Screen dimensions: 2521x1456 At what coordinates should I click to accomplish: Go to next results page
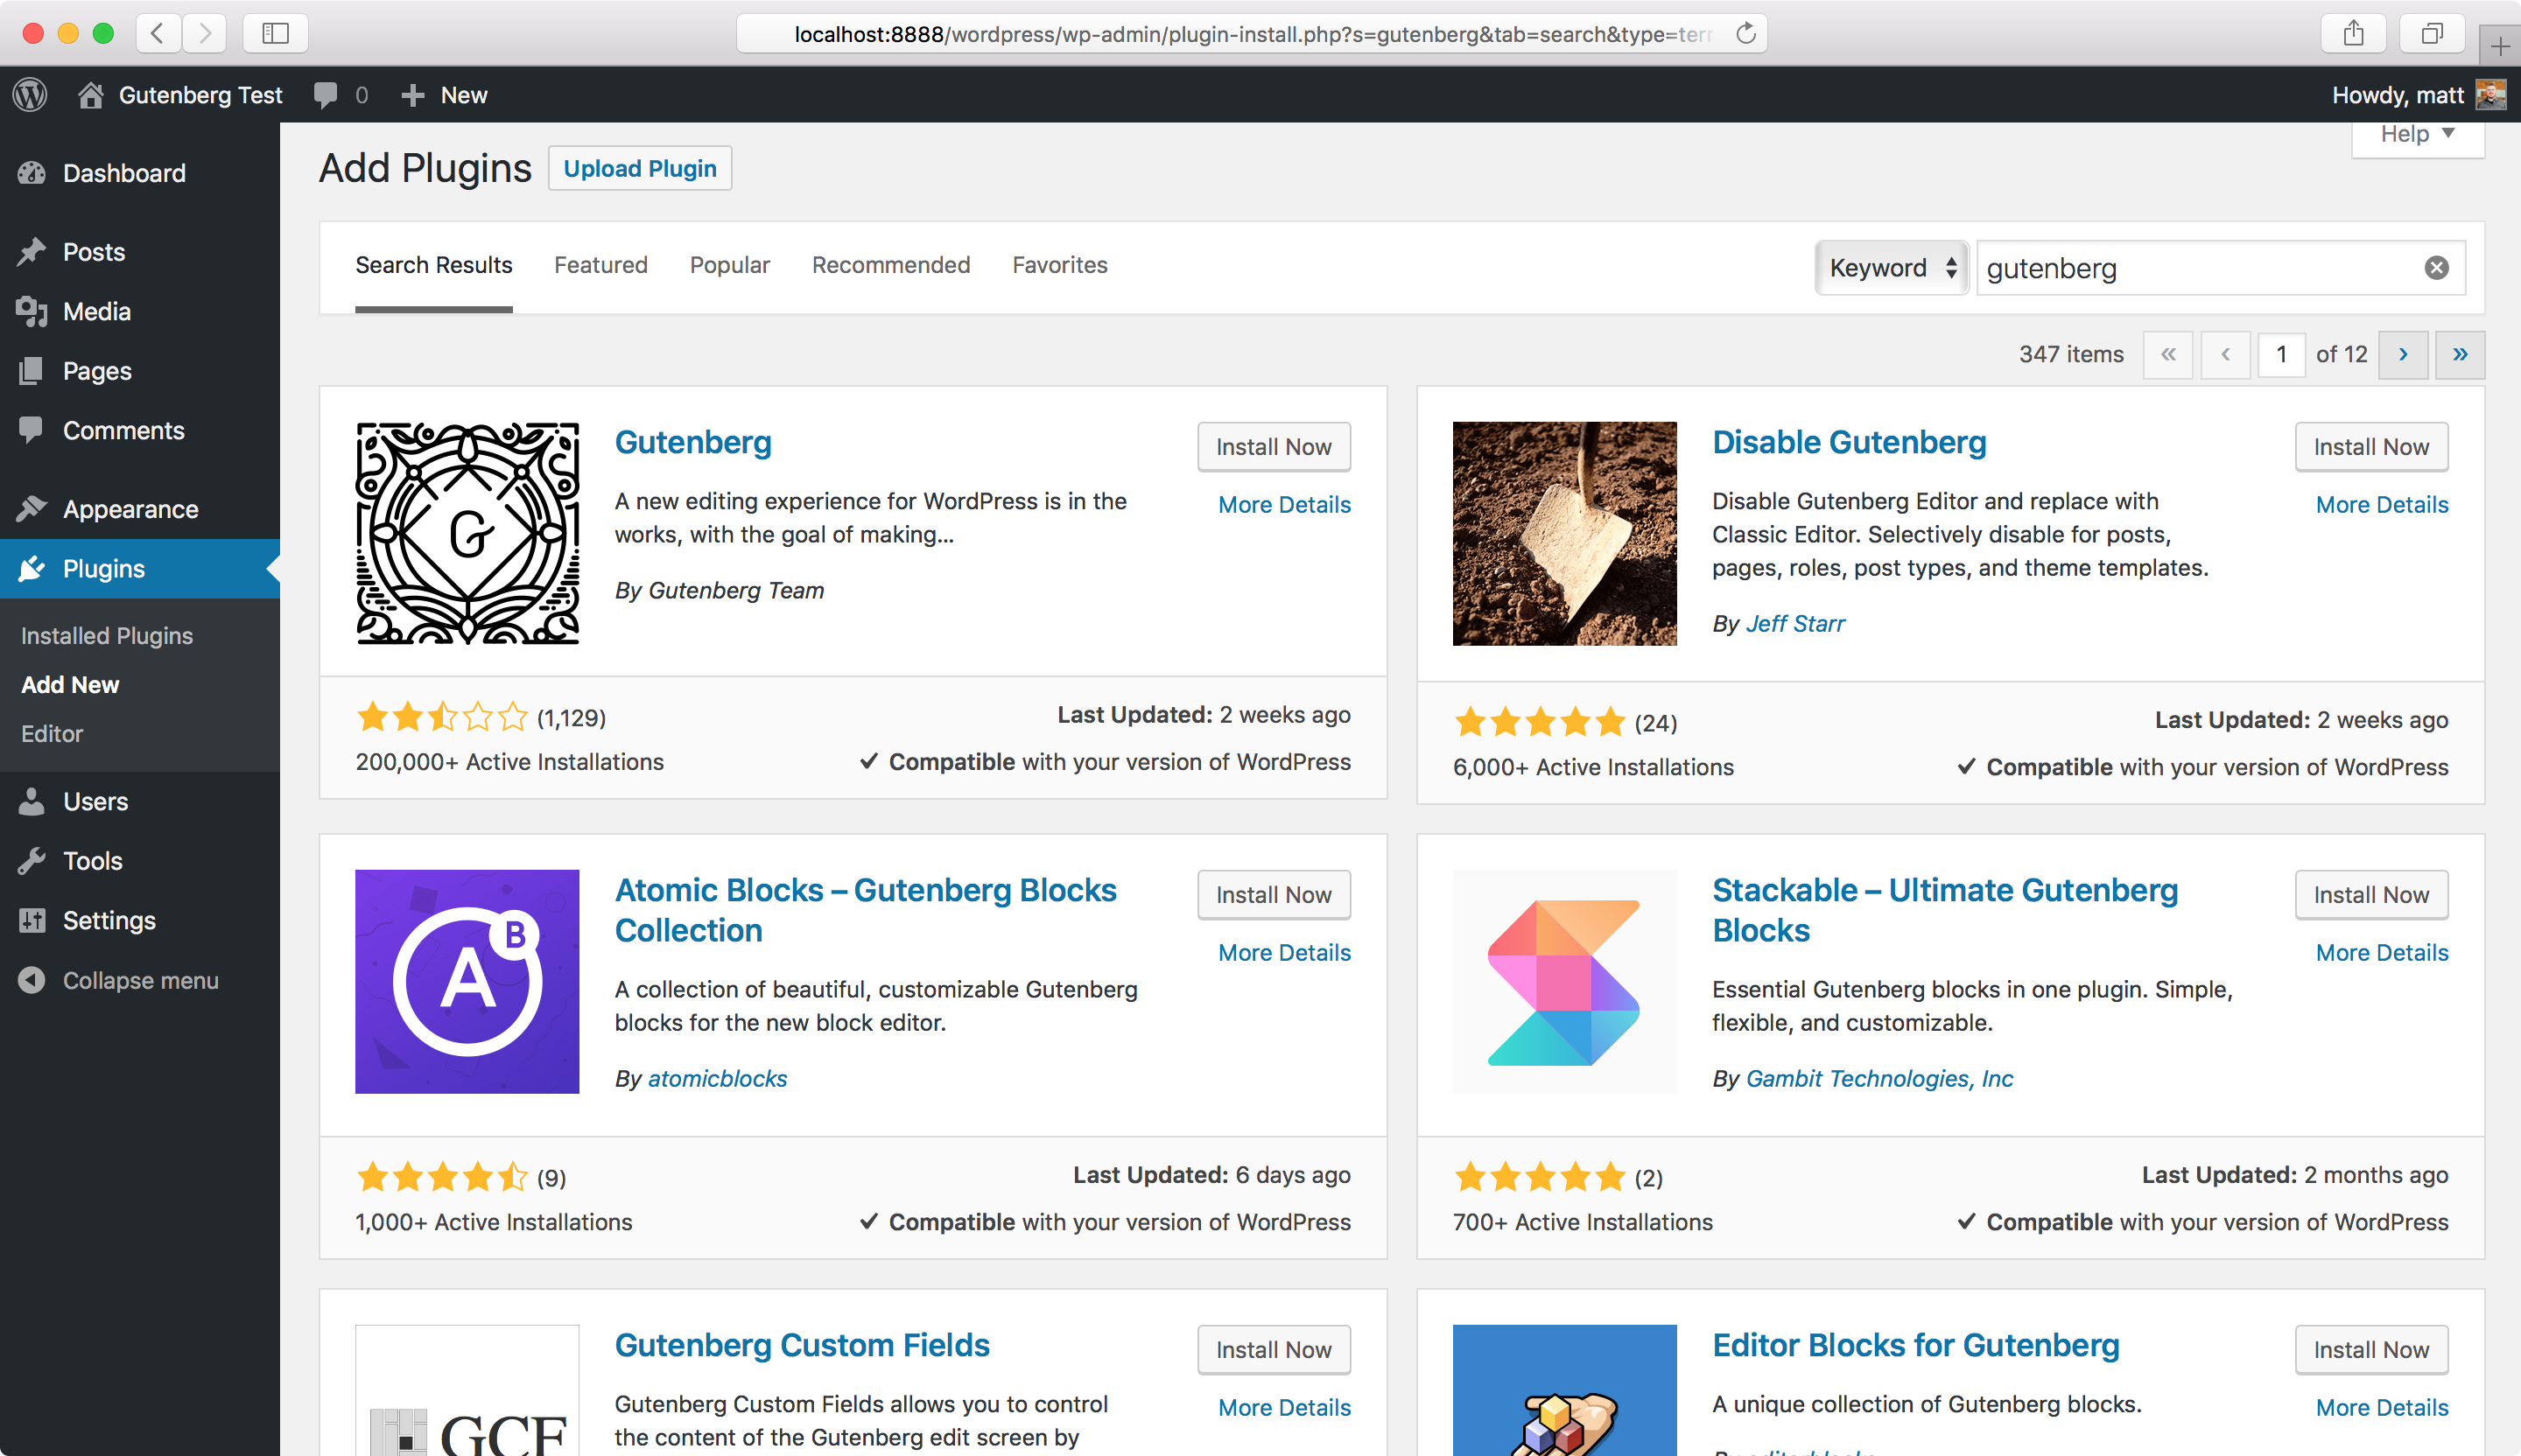2403,354
